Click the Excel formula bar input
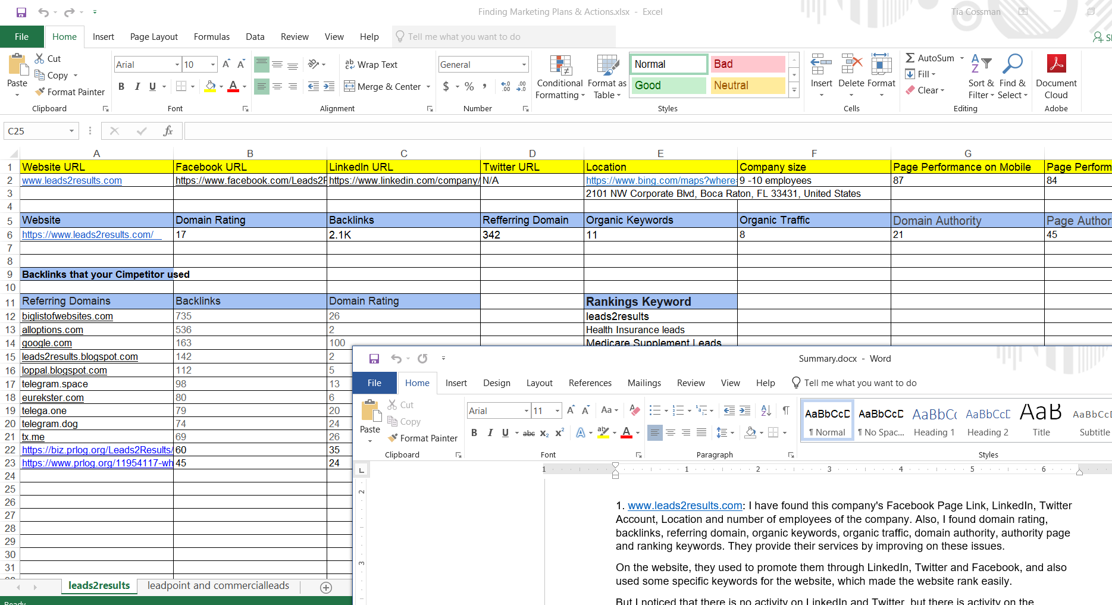 click(647, 131)
